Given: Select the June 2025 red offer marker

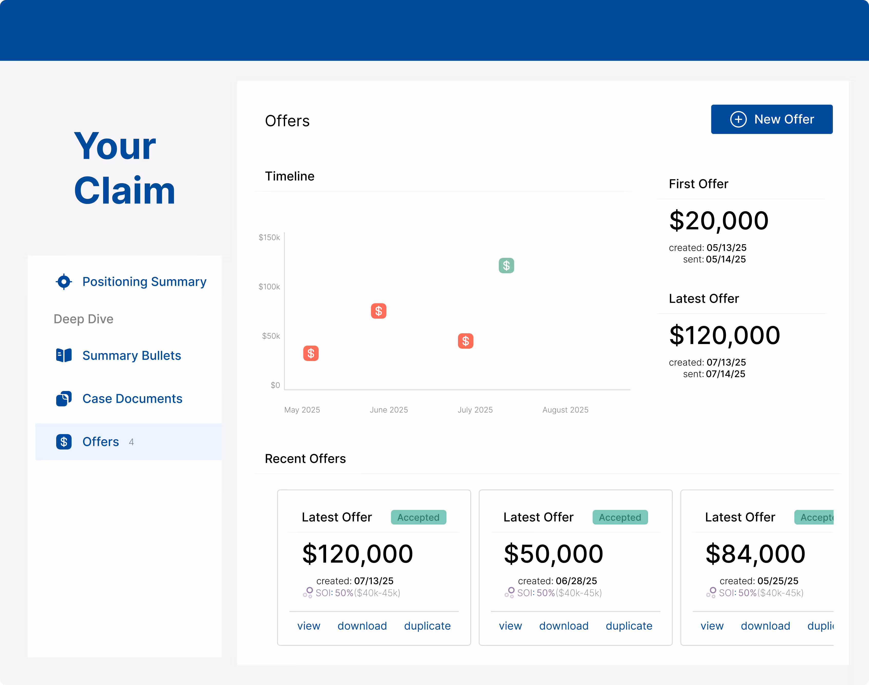Looking at the screenshot, I should point(378,311).
